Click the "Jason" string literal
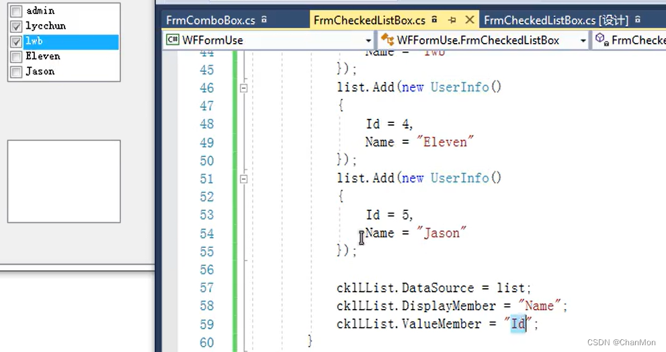666x352 pixels. coord(442,232)
